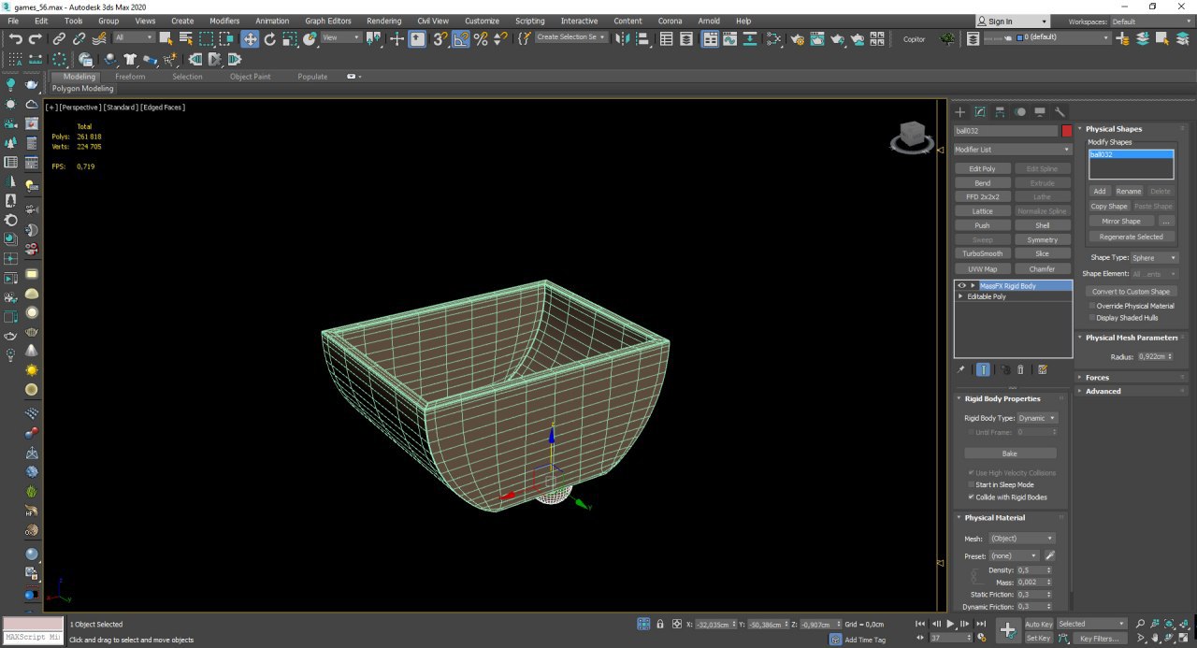
Task: Expand the Forces rollout
Action: pyautogui.click(x=1097, y=378)
